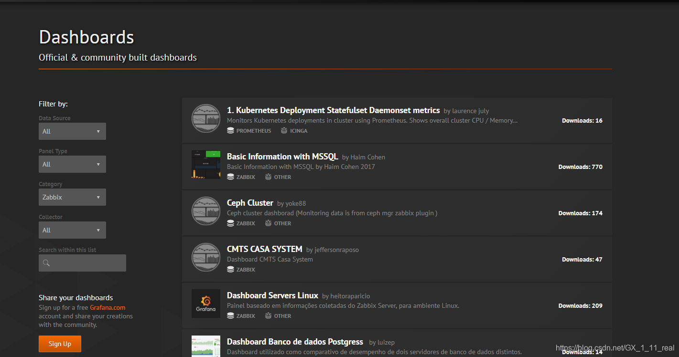Focus the Search within this list field
This screenshot has height=357, width=679.
(82, 263)
